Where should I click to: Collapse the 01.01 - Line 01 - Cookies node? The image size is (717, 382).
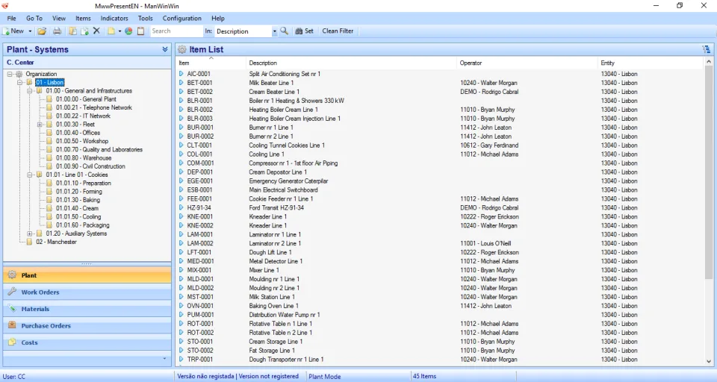(x=29, y=175)
